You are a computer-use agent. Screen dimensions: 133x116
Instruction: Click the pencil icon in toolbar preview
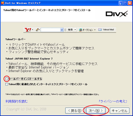point(37,30)
